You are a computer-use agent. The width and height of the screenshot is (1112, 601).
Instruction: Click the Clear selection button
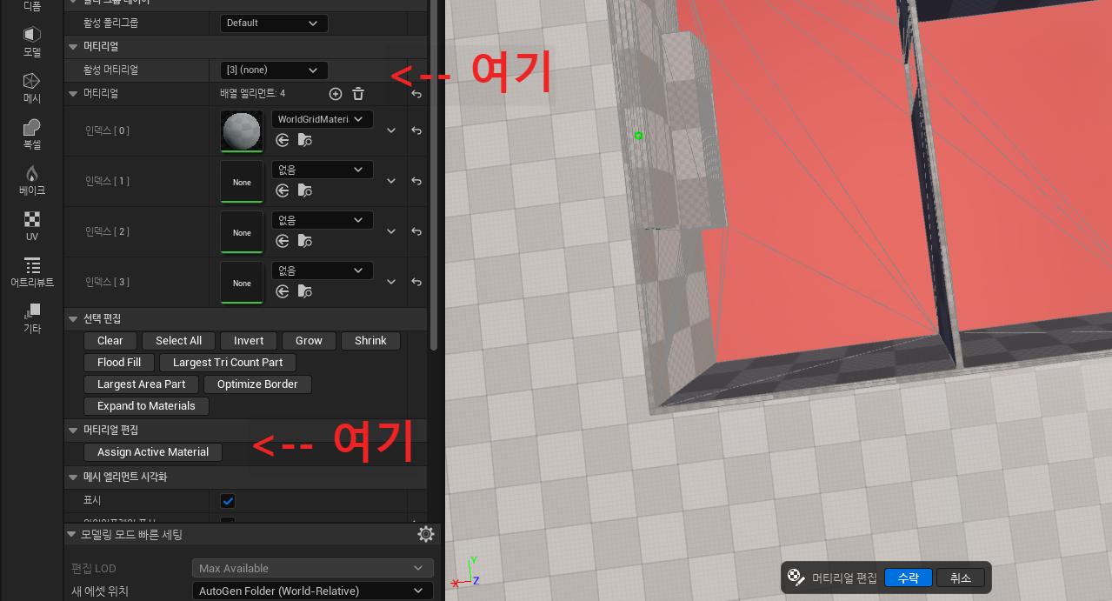[x=110, y=341]
